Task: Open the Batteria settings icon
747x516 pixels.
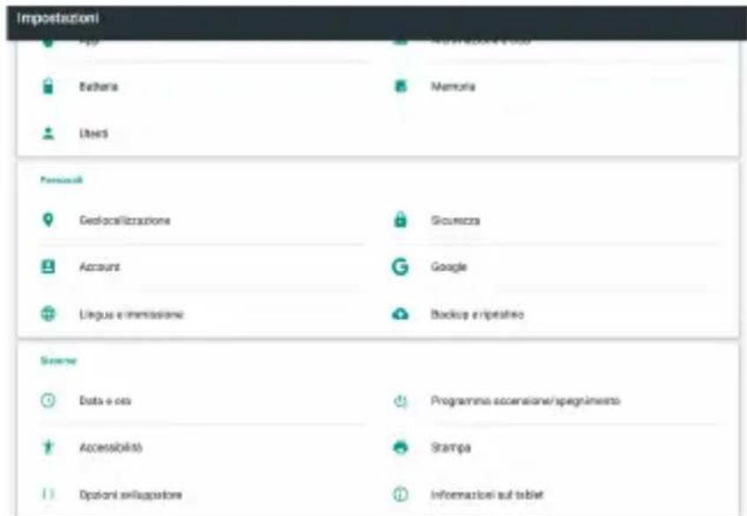Action: coord(48,87)
